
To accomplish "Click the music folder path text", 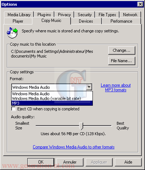I will coord(52,54).
